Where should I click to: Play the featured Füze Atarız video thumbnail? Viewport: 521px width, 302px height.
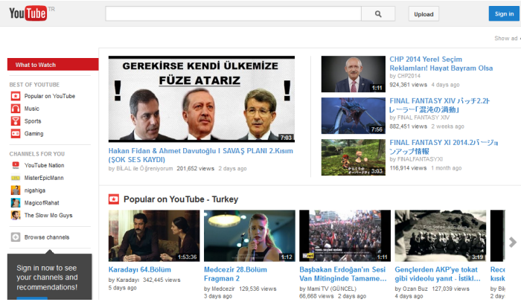pos(202,99)
